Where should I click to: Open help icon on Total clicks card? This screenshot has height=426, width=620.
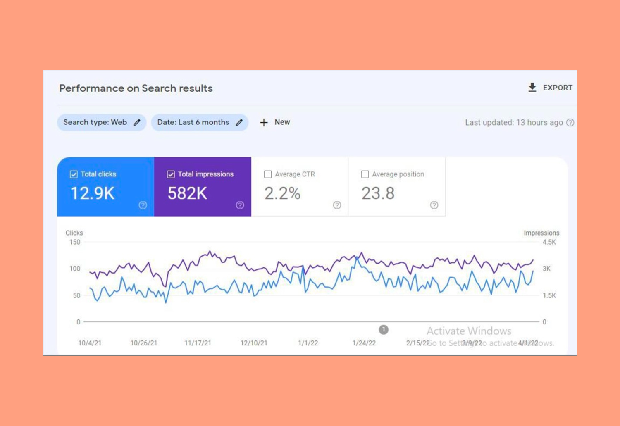pos(143,205)
